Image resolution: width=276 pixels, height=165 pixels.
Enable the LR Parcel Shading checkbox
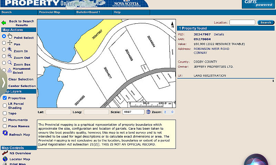pyautogui.click(x=5, y=106)
